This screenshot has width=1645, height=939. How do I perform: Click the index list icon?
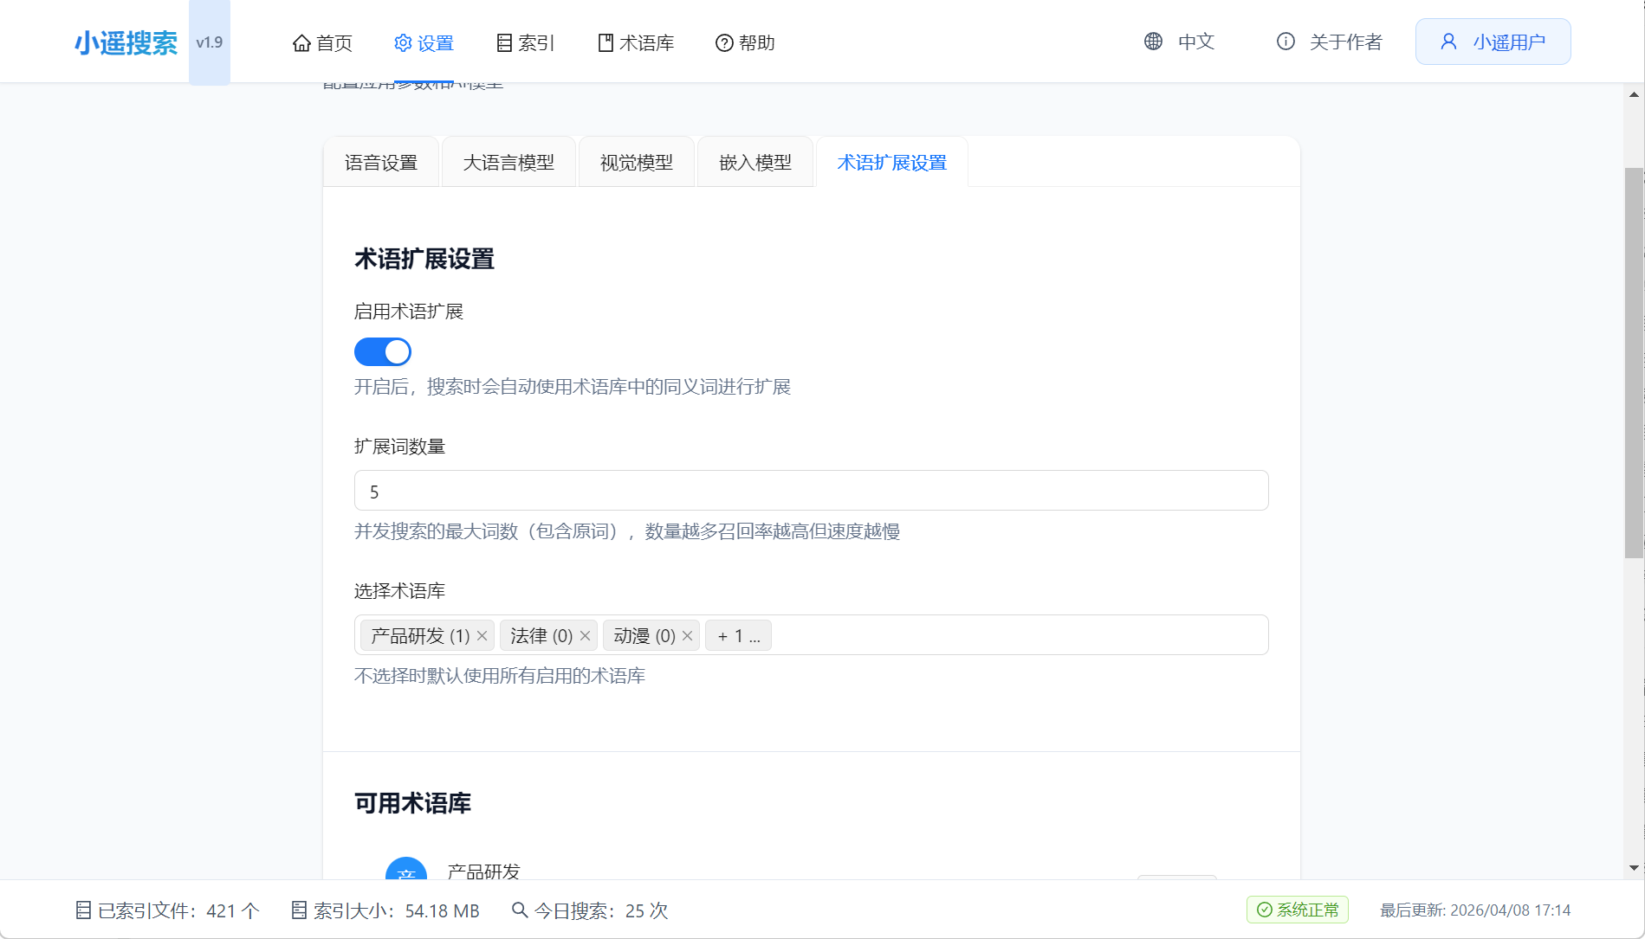click(x=504, y=43)
